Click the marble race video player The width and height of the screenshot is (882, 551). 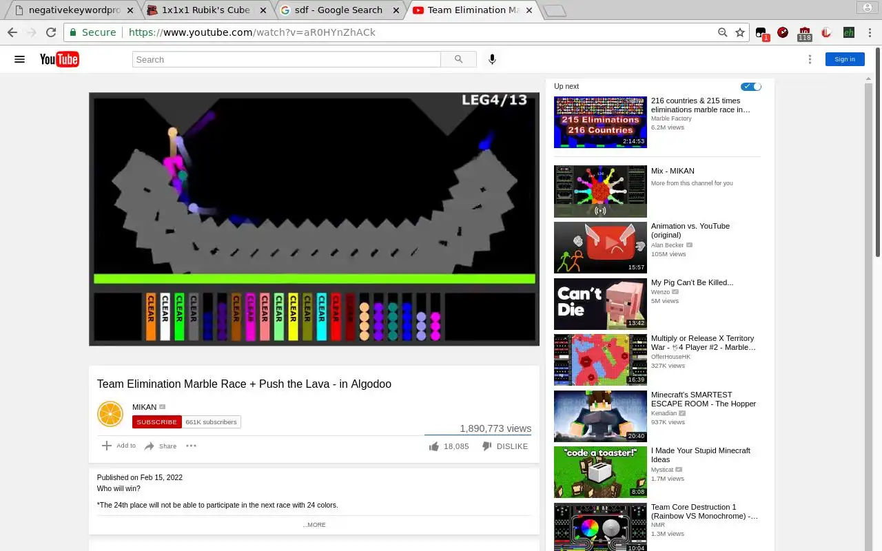(314, 219)
